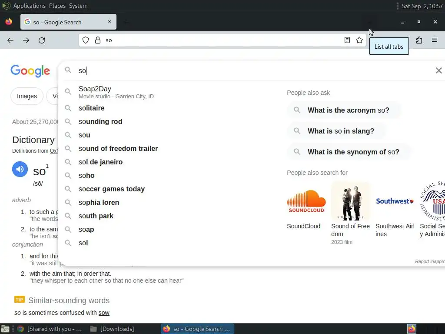Screen dimensions: 445x334
Task: Toggle reader view in the address bar
Action: click(347, 40)
